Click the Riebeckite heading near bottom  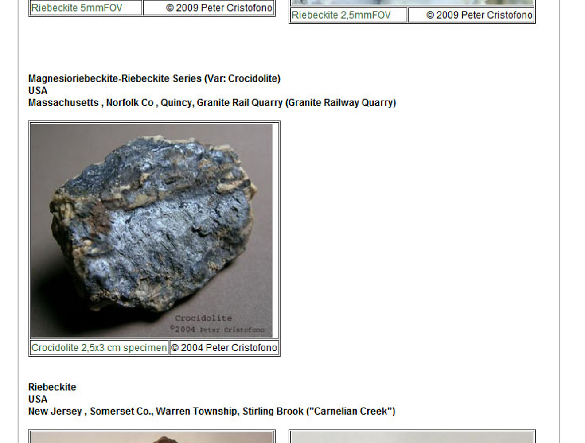click(x=52, y=387)
